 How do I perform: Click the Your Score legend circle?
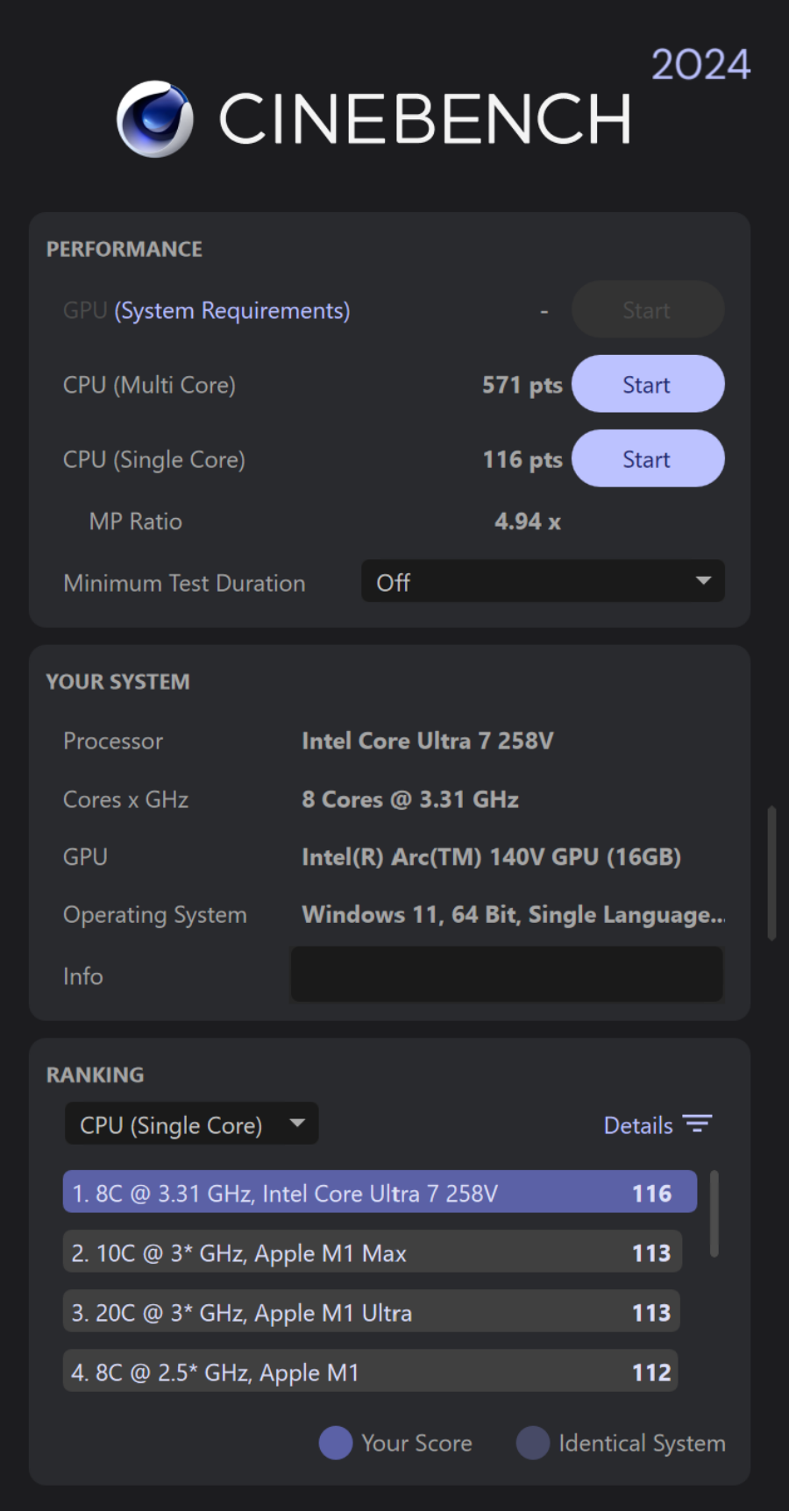click(x=336, y=1443)
